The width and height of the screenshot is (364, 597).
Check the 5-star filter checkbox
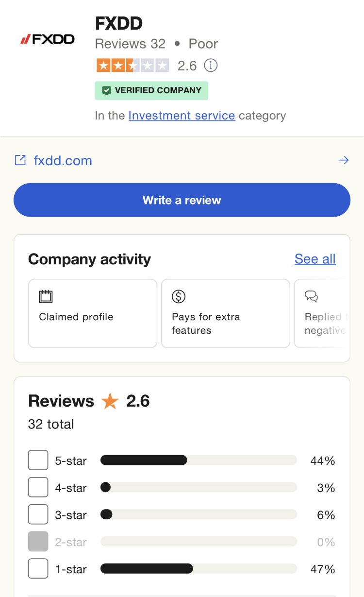click(38, 461)
